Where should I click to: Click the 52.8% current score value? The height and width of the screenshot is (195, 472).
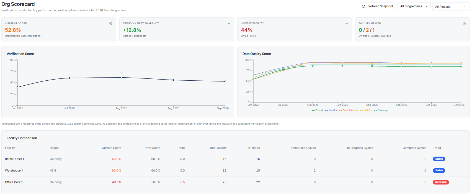click(x=13, y=30)
